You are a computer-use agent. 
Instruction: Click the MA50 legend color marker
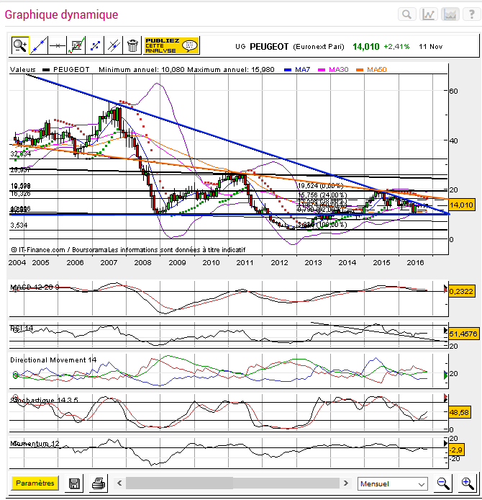[x=360, y=70]
